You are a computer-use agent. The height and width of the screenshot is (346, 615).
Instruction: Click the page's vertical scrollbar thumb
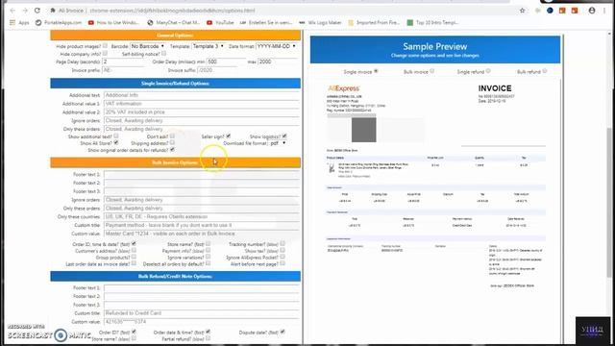pyautogui.click(x=609, y=202)
